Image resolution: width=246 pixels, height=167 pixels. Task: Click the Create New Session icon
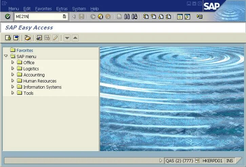[x=180, y=17]
